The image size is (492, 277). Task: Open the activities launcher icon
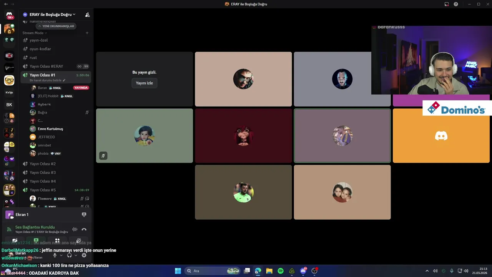point(57,240)
